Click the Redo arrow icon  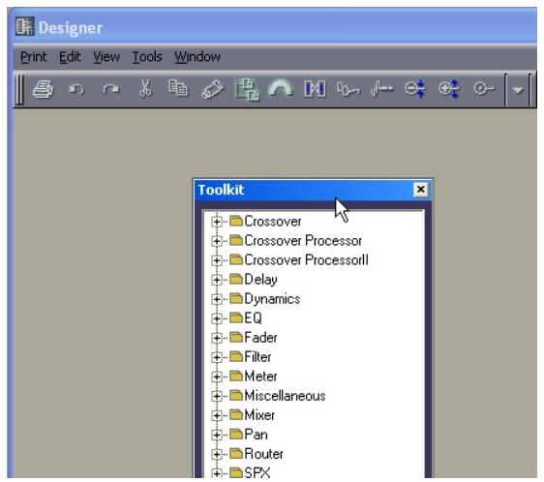tap(110, 90)
